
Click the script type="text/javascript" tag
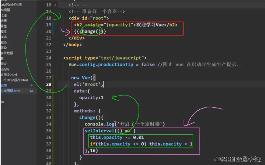point(105,58)
